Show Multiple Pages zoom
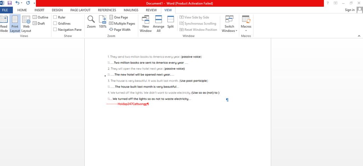The height and width of the screenshot is (166, 363). 122,23
